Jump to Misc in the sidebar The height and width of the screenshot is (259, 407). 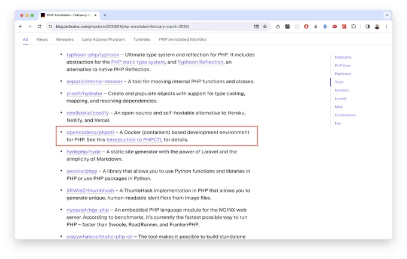pyautogui.click(x=339, y=107)
